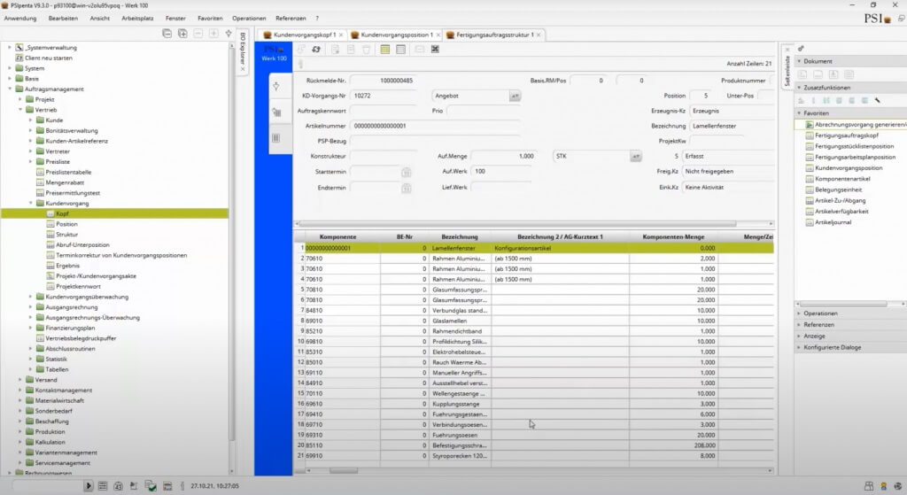Click the pin icon in the blue sidebar

click(276, 87)
